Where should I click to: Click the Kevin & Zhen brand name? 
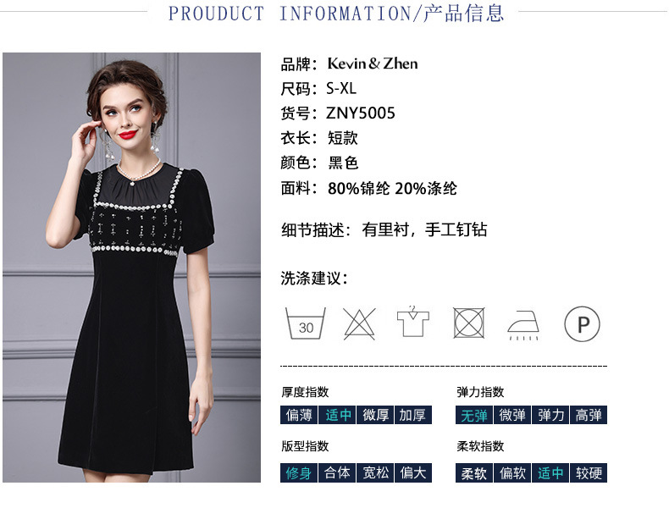coord(373,63)
